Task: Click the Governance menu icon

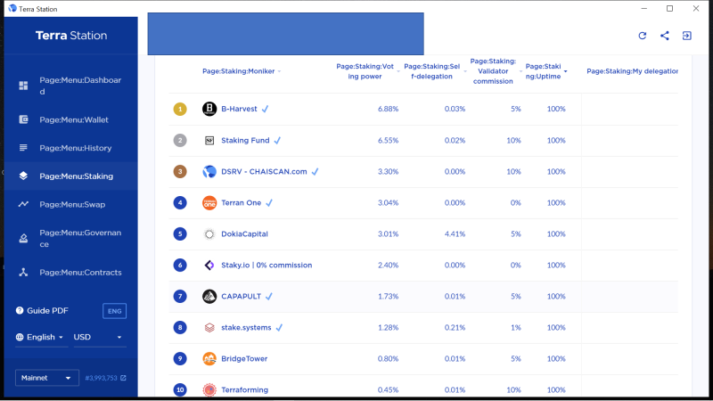Action: coord(23,238)
